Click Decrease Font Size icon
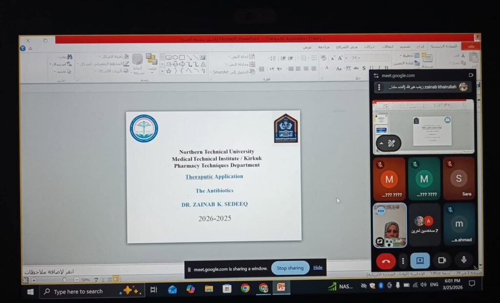 tap(333, 59)
